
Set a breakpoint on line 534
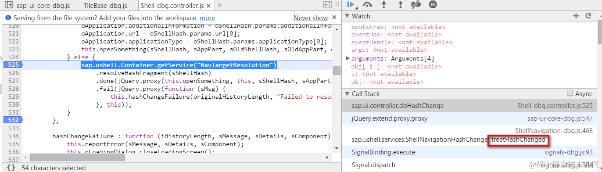[x=14, y=136]
